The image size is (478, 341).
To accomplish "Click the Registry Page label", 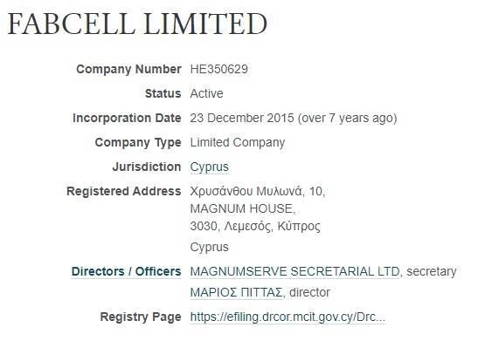I will 141,317.
